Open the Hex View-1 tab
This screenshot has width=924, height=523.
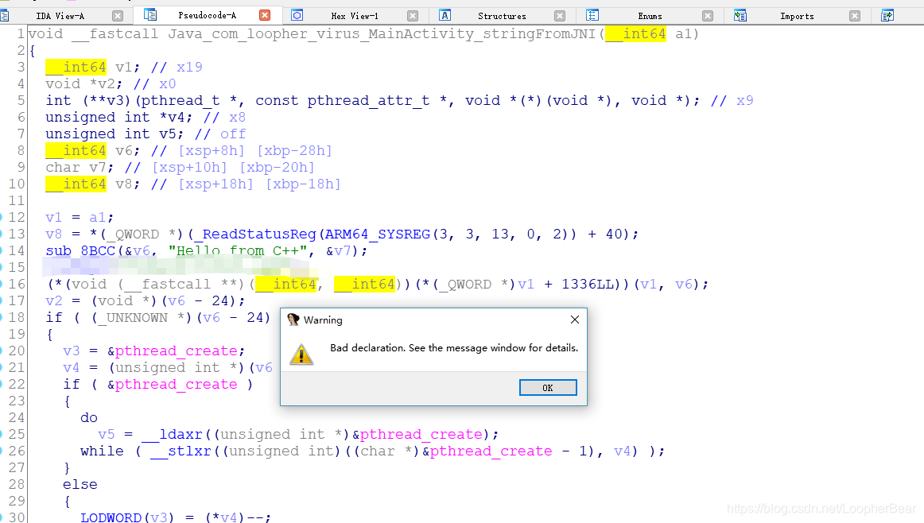pos(355,16)
